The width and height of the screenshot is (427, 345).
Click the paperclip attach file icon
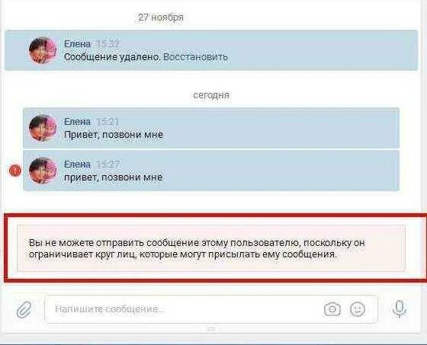(x=24, y=309)
